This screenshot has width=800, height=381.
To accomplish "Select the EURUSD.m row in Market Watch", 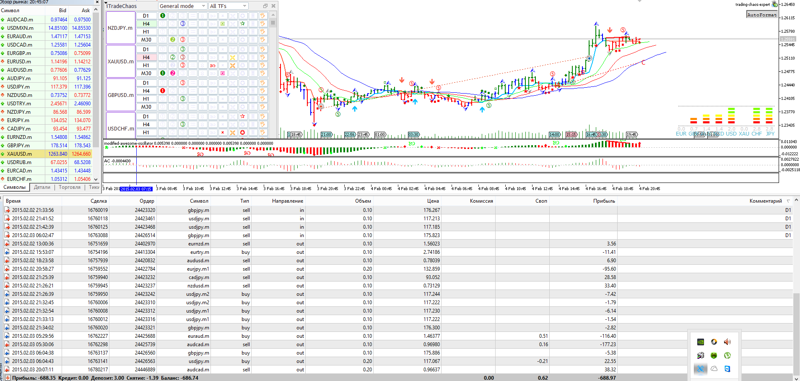I will coord(46,61).
